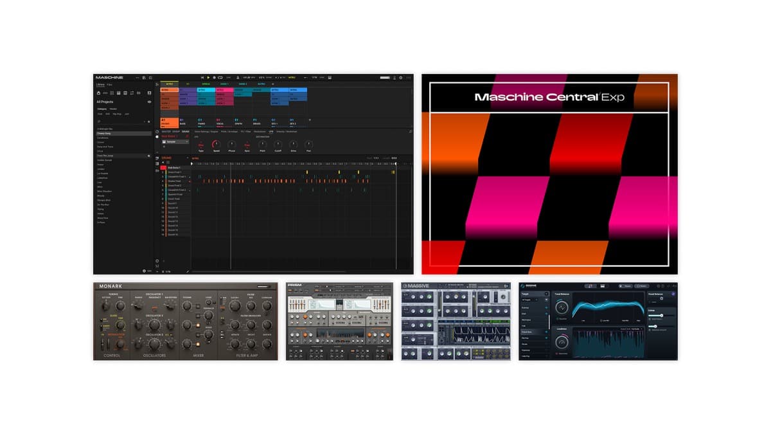771x434 pixels.
Task: Return to start in Maschine transport
Action: coord(202,77)
